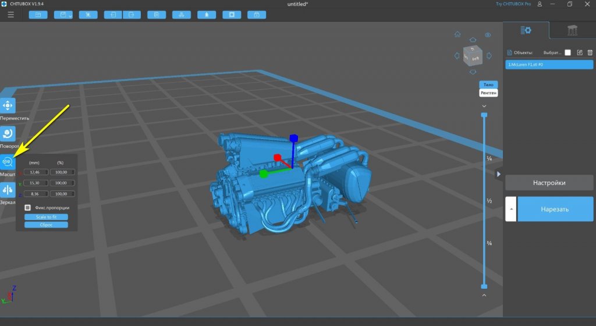Reset view with the home icon

(457, 34)
